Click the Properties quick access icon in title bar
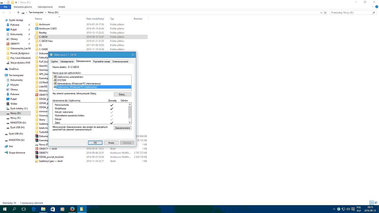This screenshot has height=213, width=379. point(8,2)
